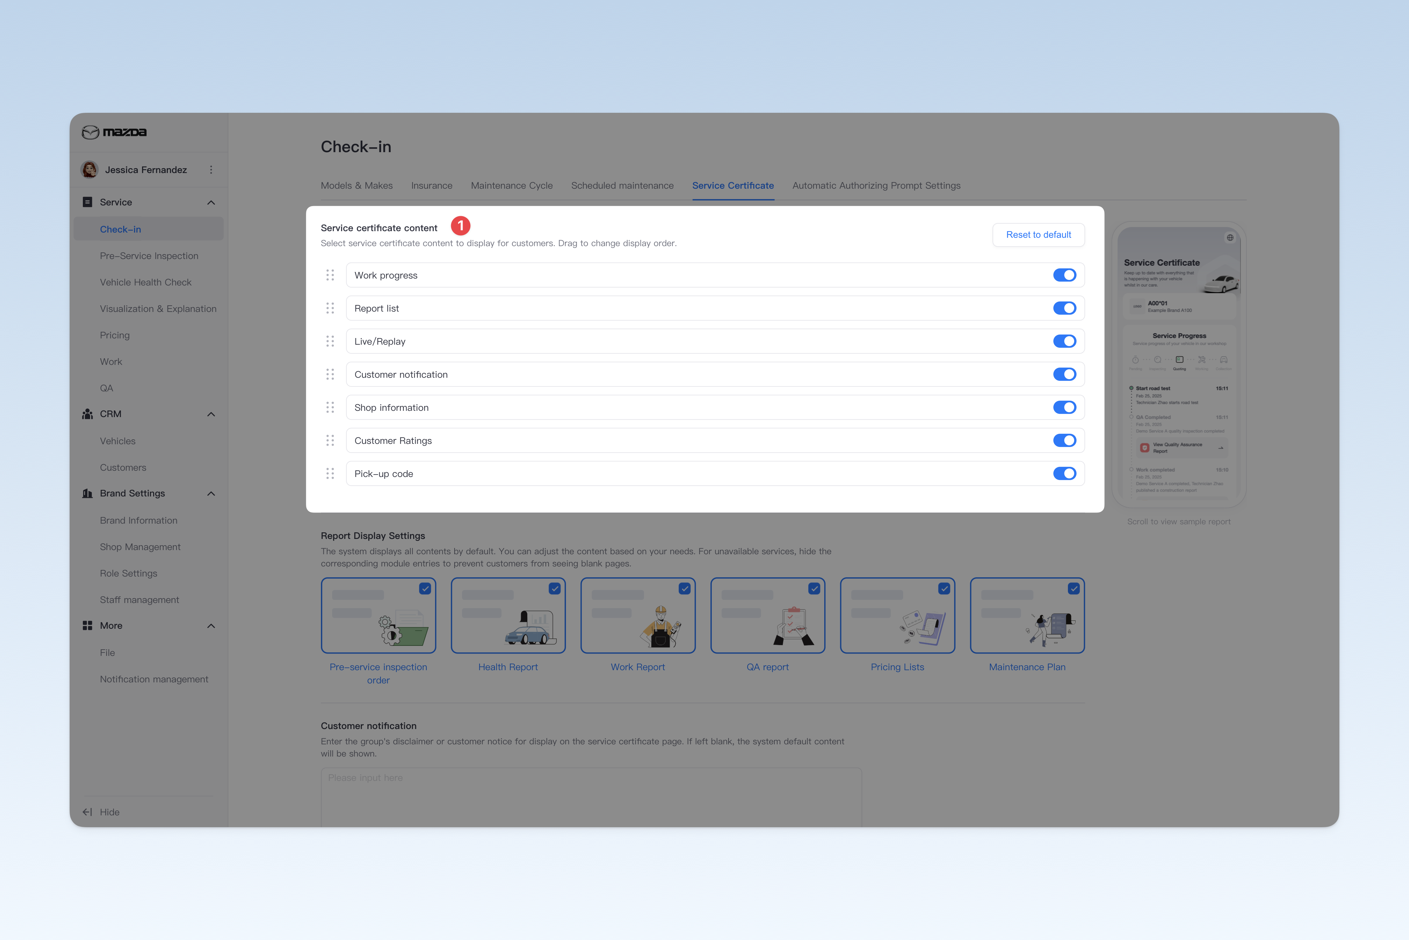The image size is (1409, 940).
Task: Open the three-dot menu beside Jessica Fernandez
Action: click(x=211, y=170)
